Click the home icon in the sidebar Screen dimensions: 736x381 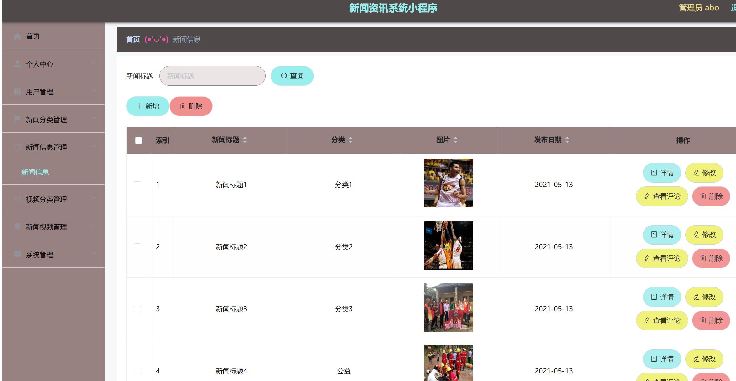pyautogui.click(x=18, y=36)
